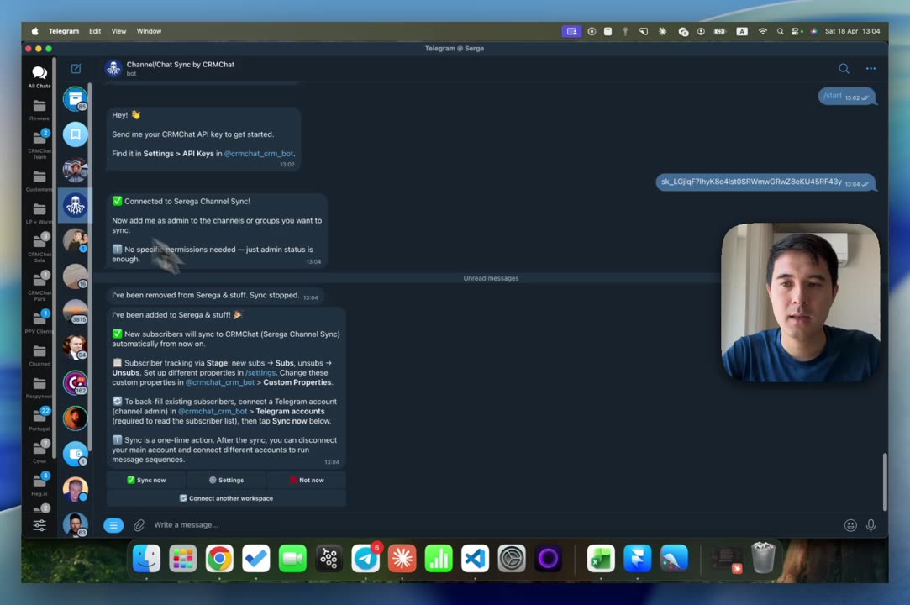Open System Settings from the Dock

pos(511,559)
